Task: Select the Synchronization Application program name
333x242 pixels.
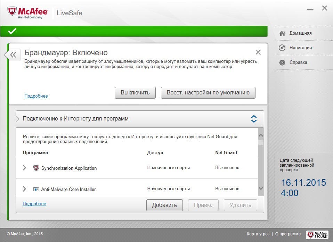Action: [69, 168]
